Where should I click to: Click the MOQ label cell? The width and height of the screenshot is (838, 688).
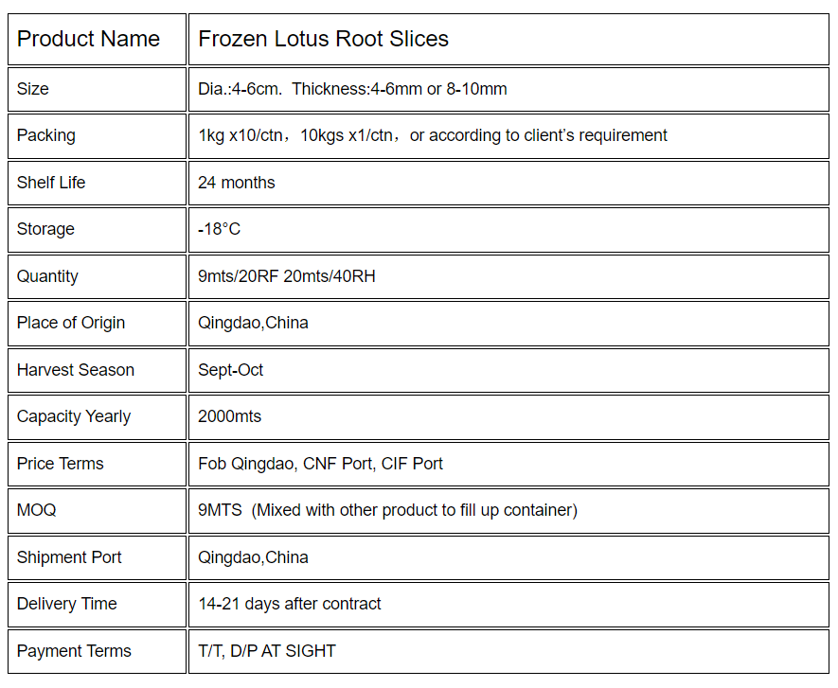[37, 510]
